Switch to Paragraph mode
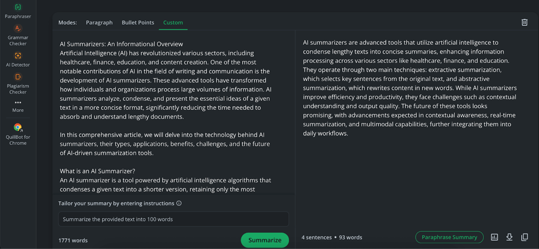539x249 pixels. coord(99,23)
